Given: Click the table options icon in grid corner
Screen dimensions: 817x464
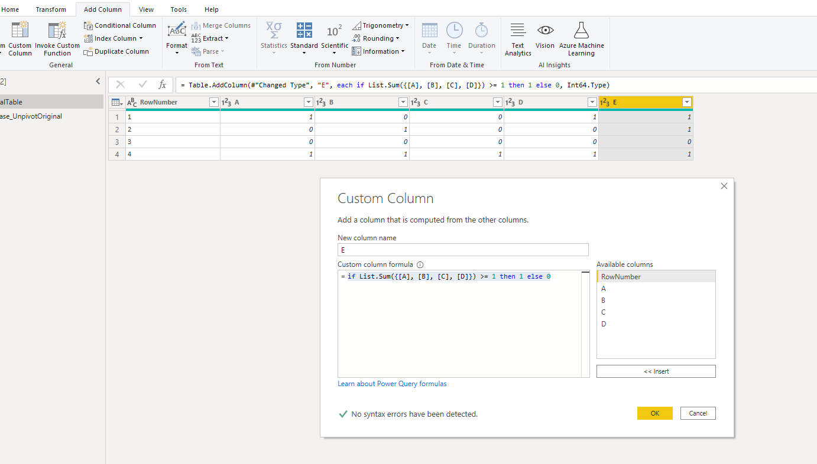Looking at the screenshot, I should click(117, 103).
